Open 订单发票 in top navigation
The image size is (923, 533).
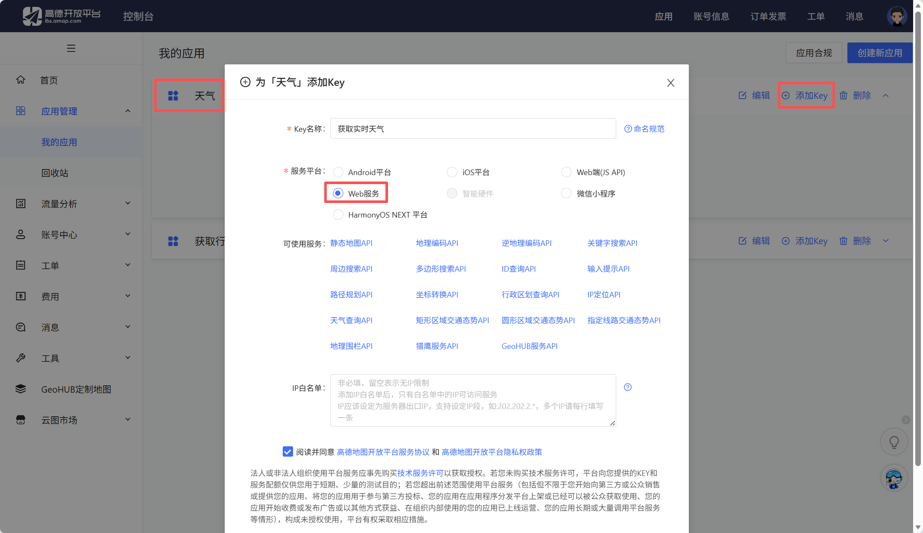pos(768,16)
